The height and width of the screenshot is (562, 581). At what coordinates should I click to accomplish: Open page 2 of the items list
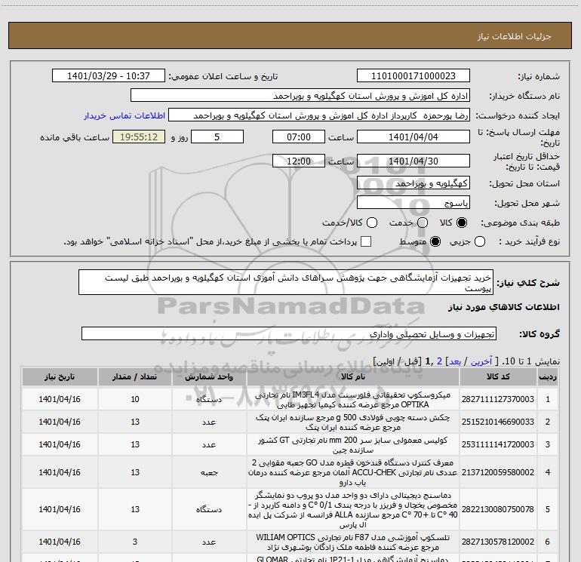(439, 361)
